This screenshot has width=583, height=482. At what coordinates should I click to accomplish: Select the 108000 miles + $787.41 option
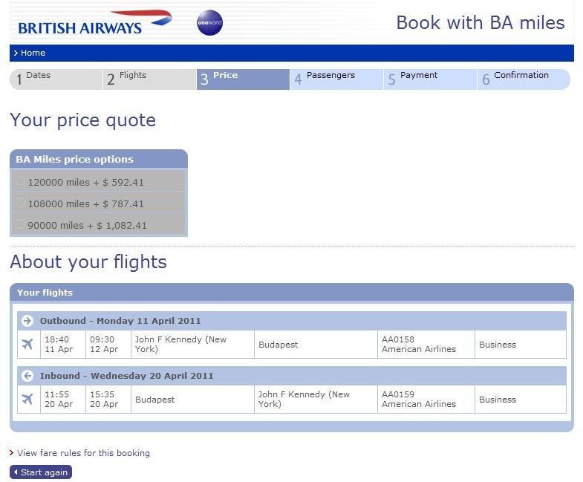pyautogui.click(x=20, y=203)
